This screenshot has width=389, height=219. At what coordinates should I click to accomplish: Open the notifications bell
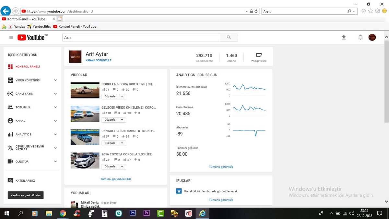360,37
